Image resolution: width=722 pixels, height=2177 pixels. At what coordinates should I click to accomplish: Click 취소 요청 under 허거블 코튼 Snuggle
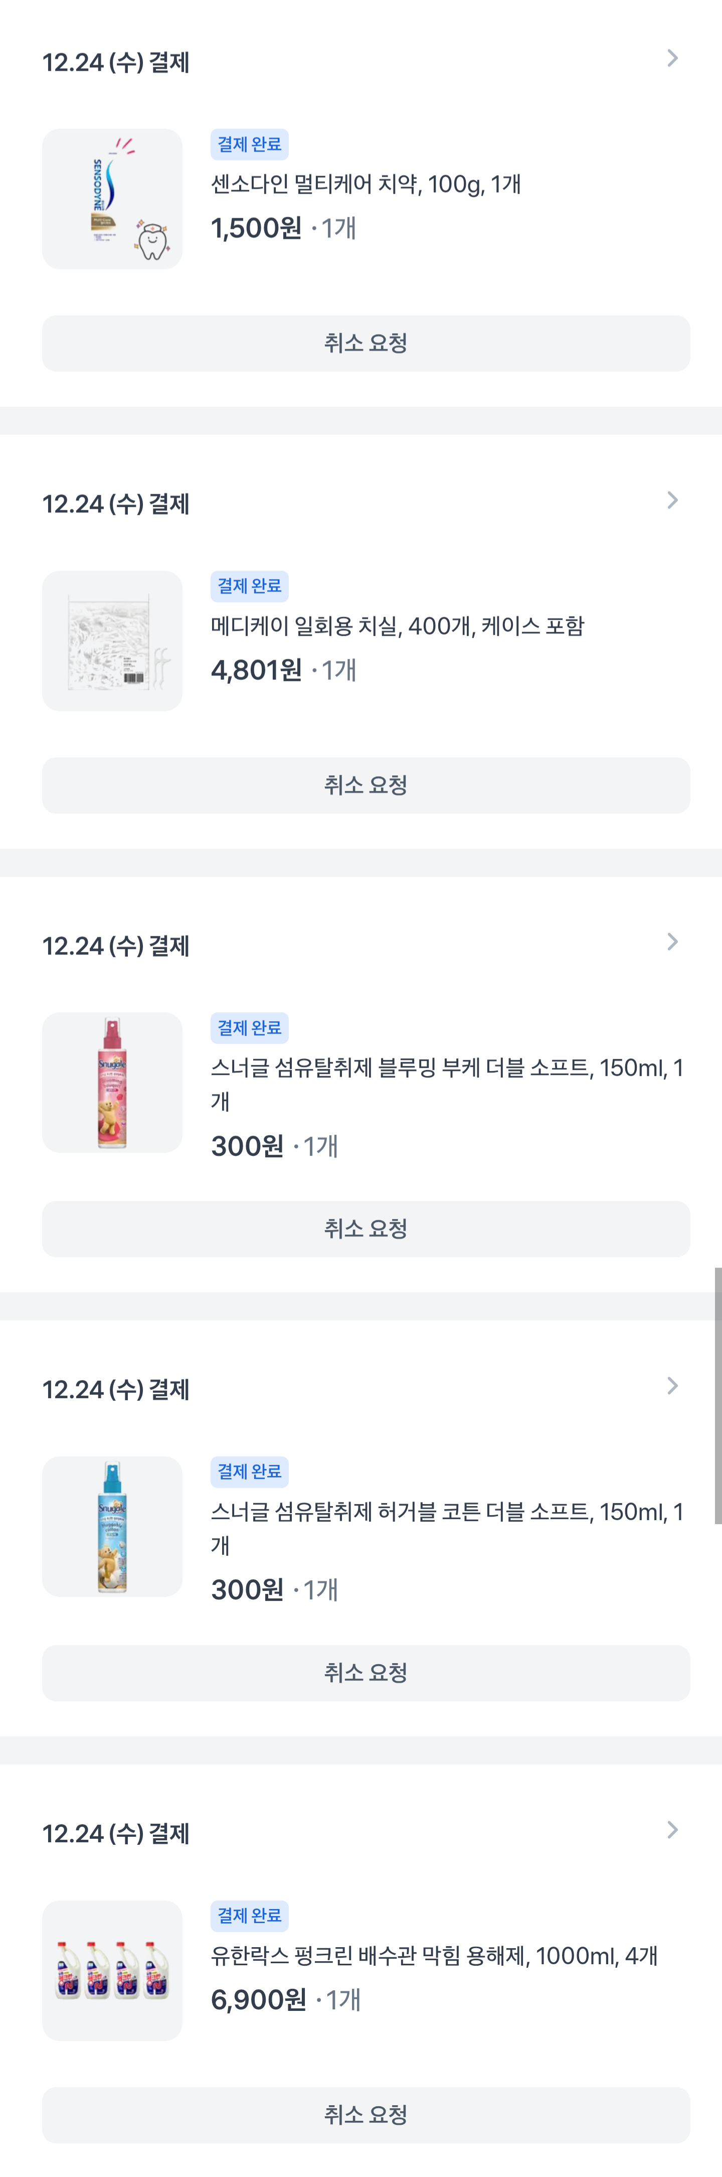(x=366, y=1673)
